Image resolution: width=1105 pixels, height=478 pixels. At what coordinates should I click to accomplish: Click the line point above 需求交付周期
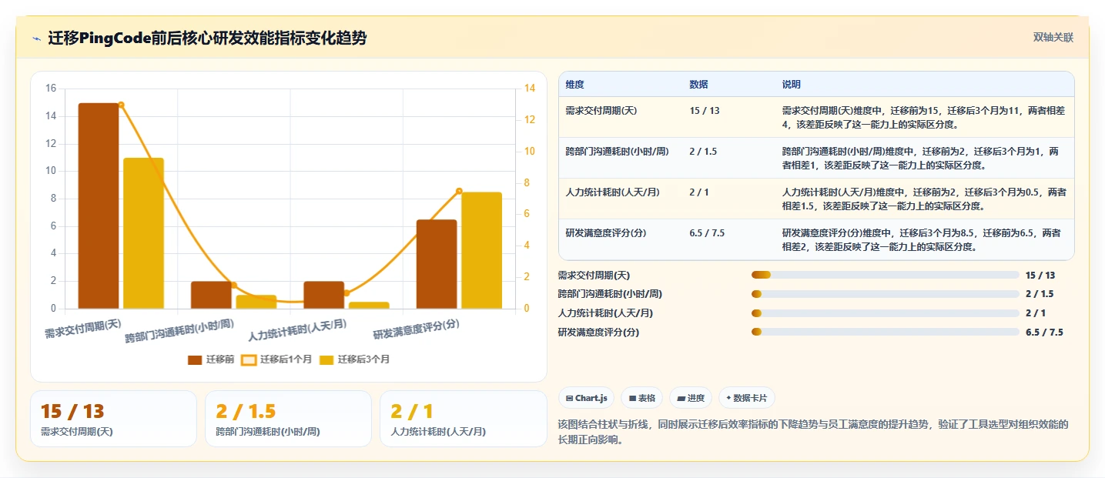(121, 105)
